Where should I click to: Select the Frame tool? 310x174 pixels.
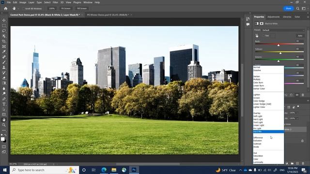point(4,46)
